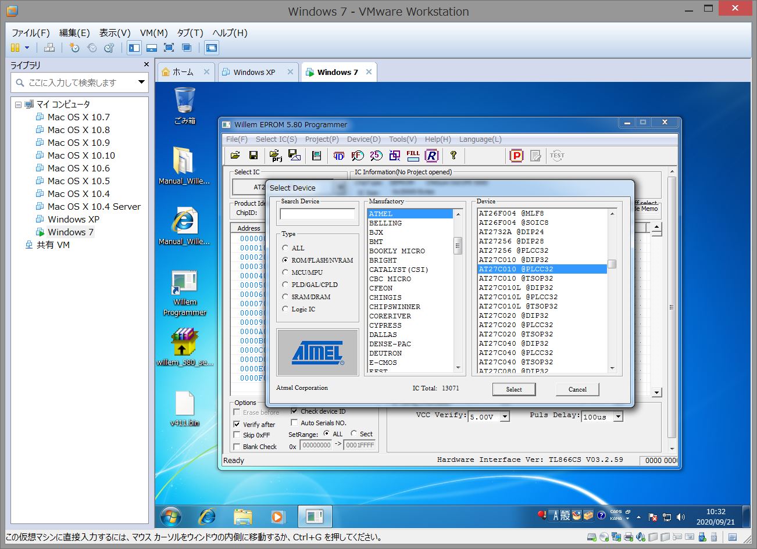Select the ROM/FLASH/NVRAM radio button

click(285, 260)
